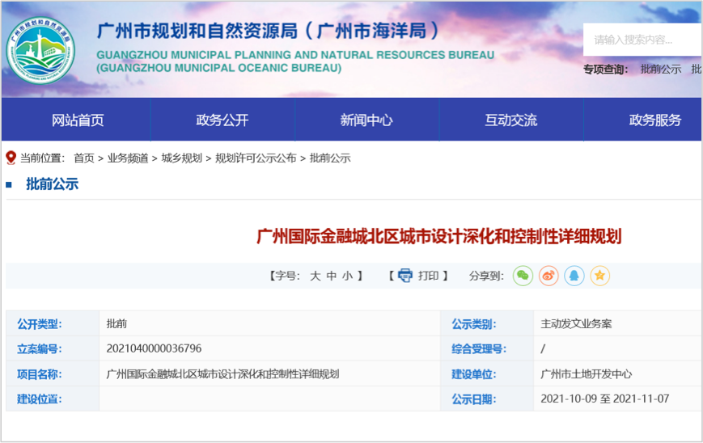Screen dimensions: 703x443
Task: Navigate to 城乡规划 breadcrumb link
Action: coord(181,158)
